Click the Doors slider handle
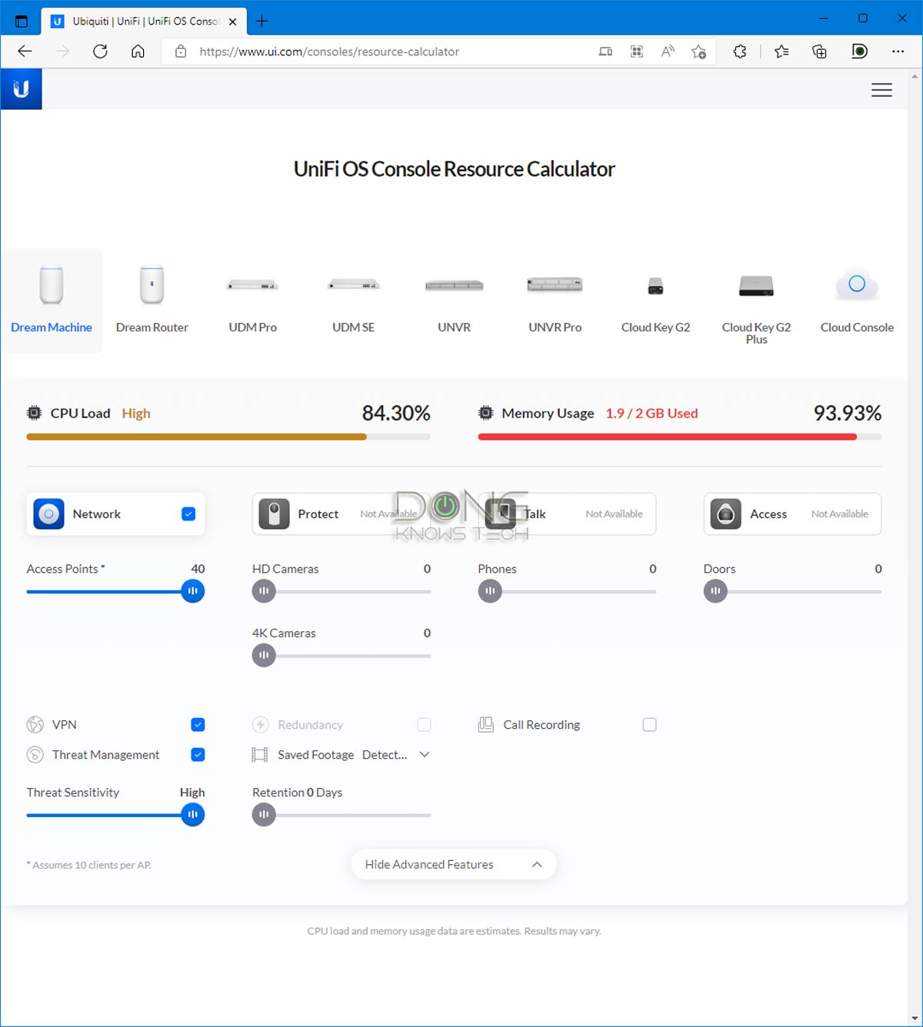This screenshot has width=923, height=1027. pos(715,591)
